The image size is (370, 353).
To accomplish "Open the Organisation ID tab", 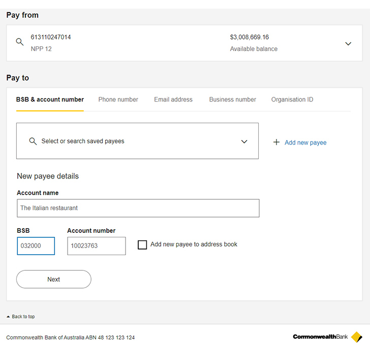I will point(292,100).
